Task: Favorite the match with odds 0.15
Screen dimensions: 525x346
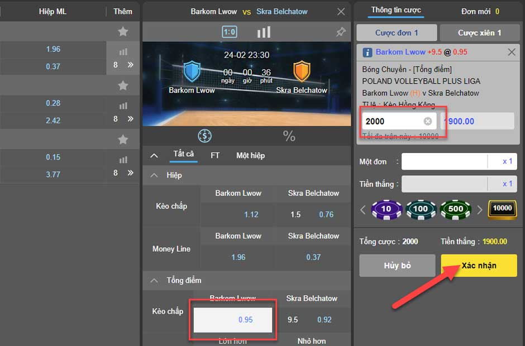Action: (x=123, y=140)
